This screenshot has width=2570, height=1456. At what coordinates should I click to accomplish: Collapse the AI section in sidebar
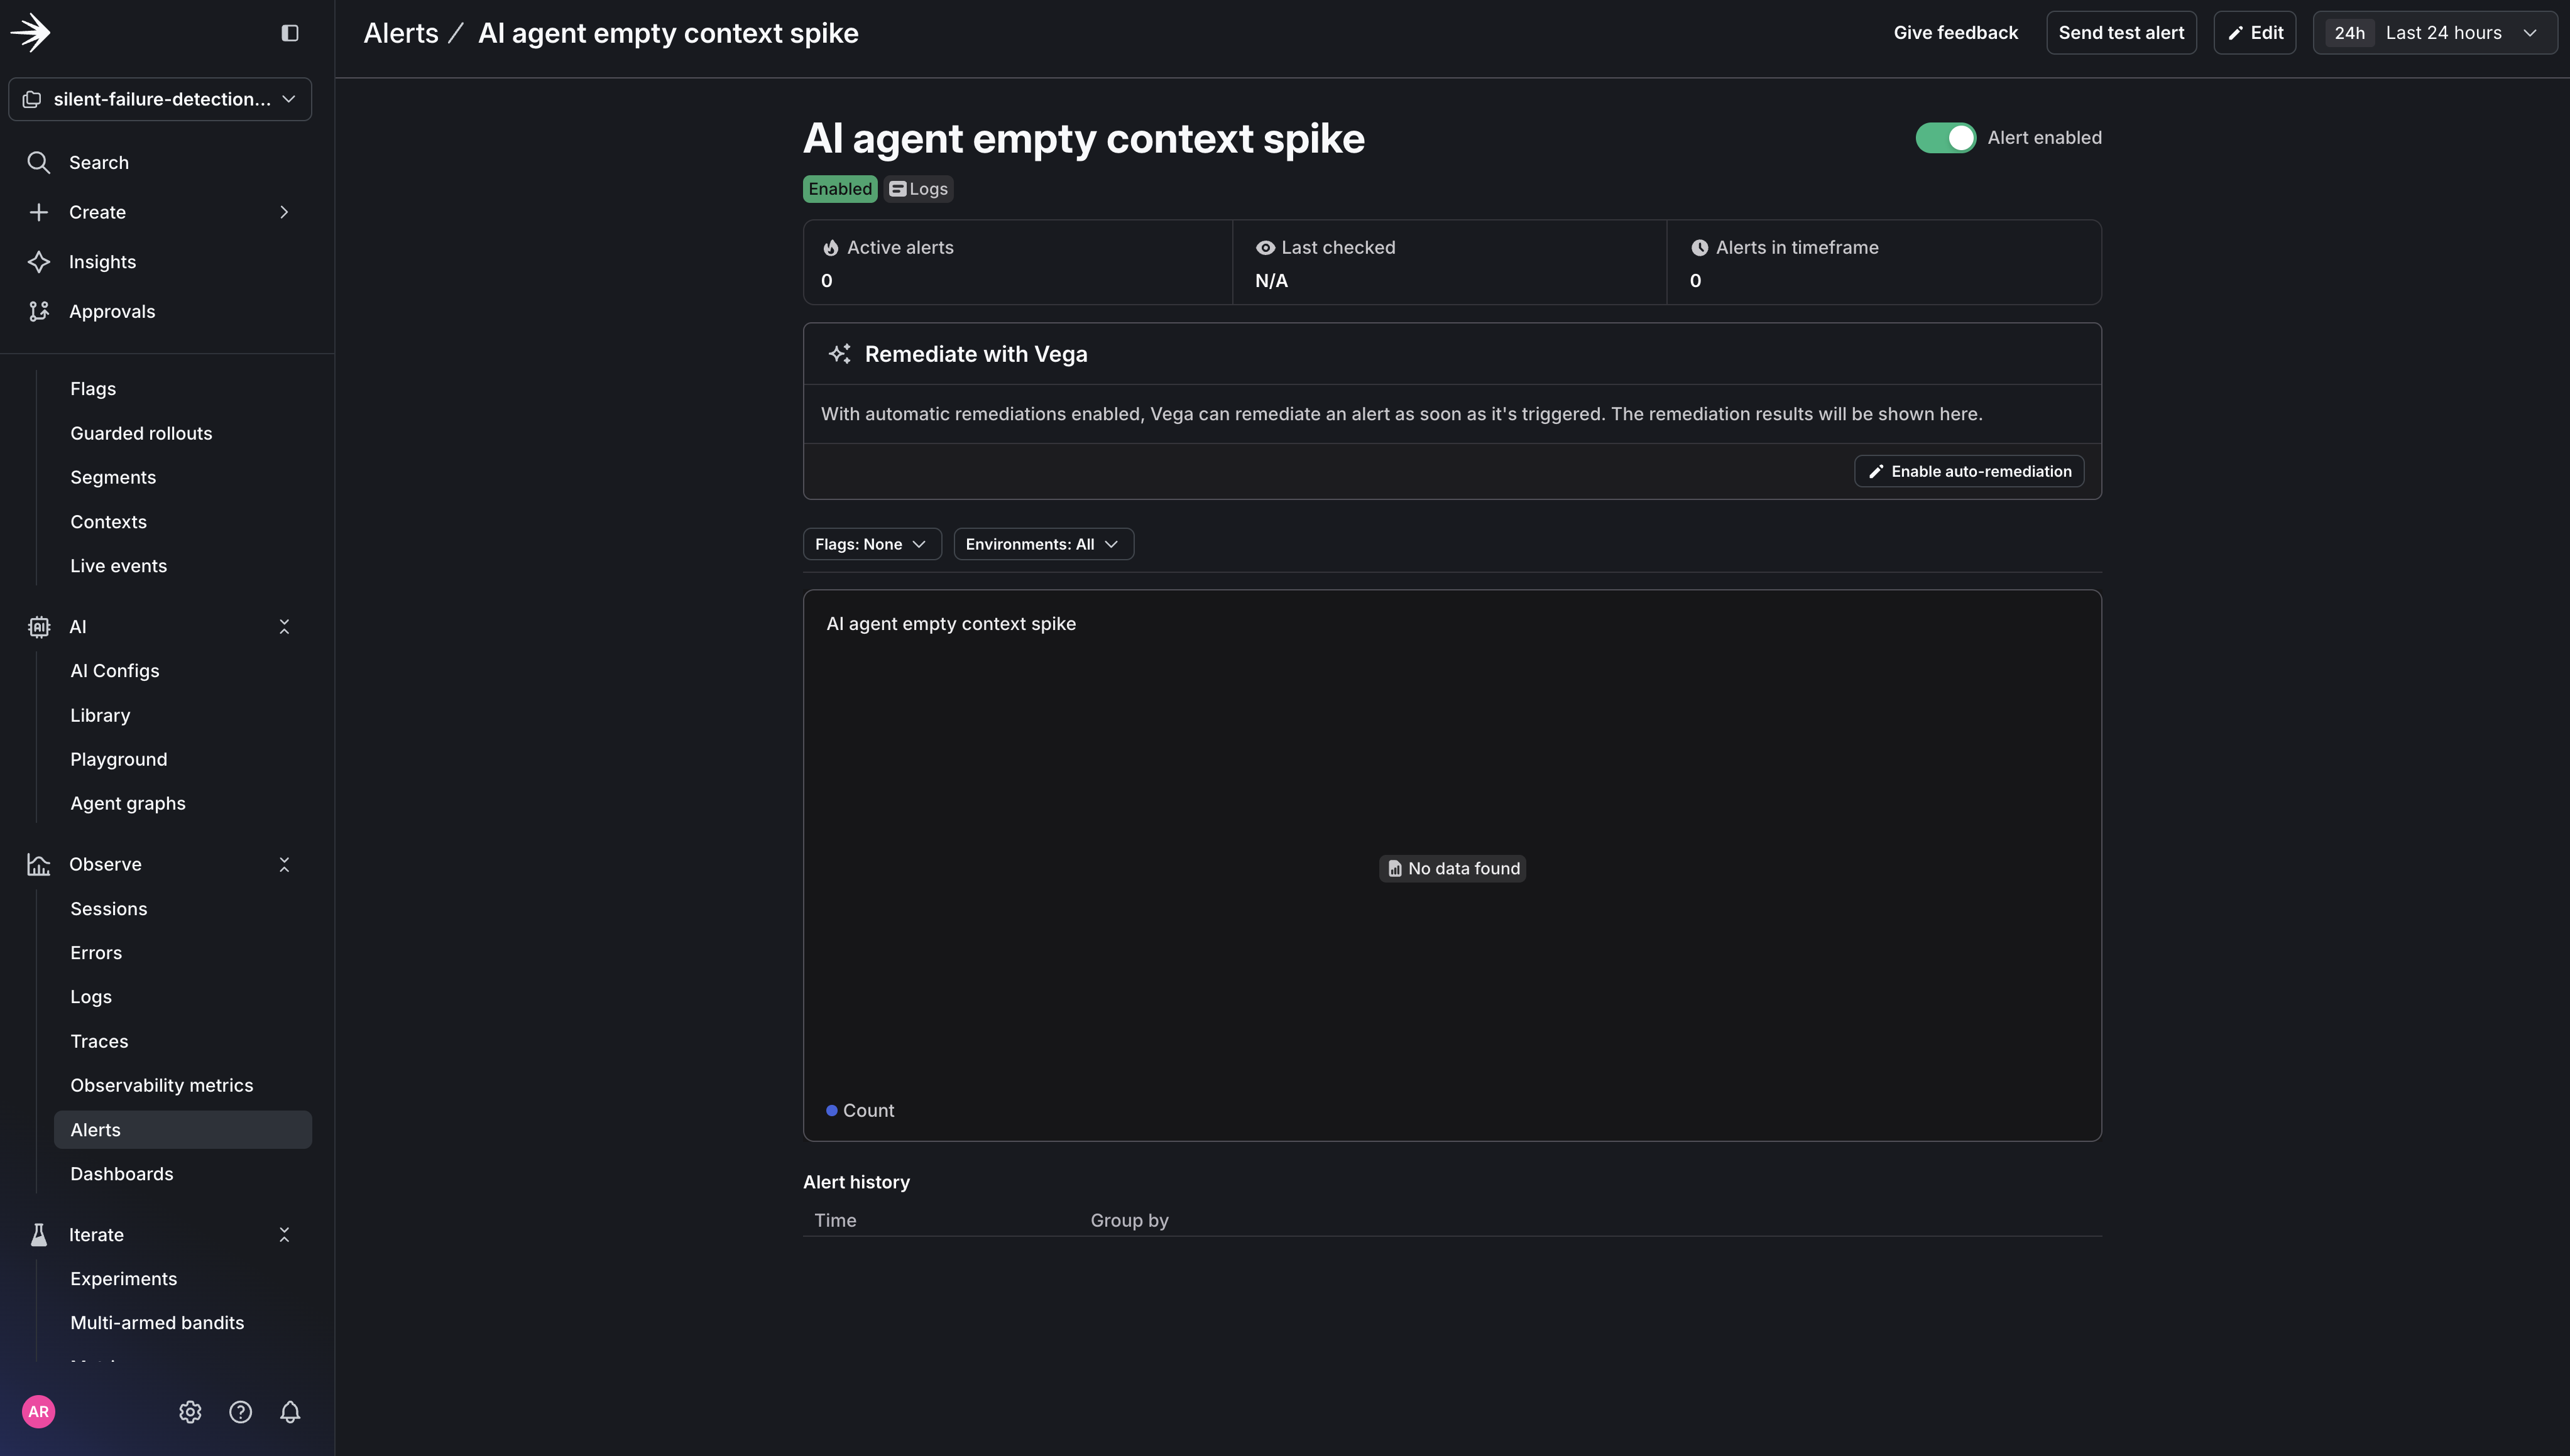[284, 626]
